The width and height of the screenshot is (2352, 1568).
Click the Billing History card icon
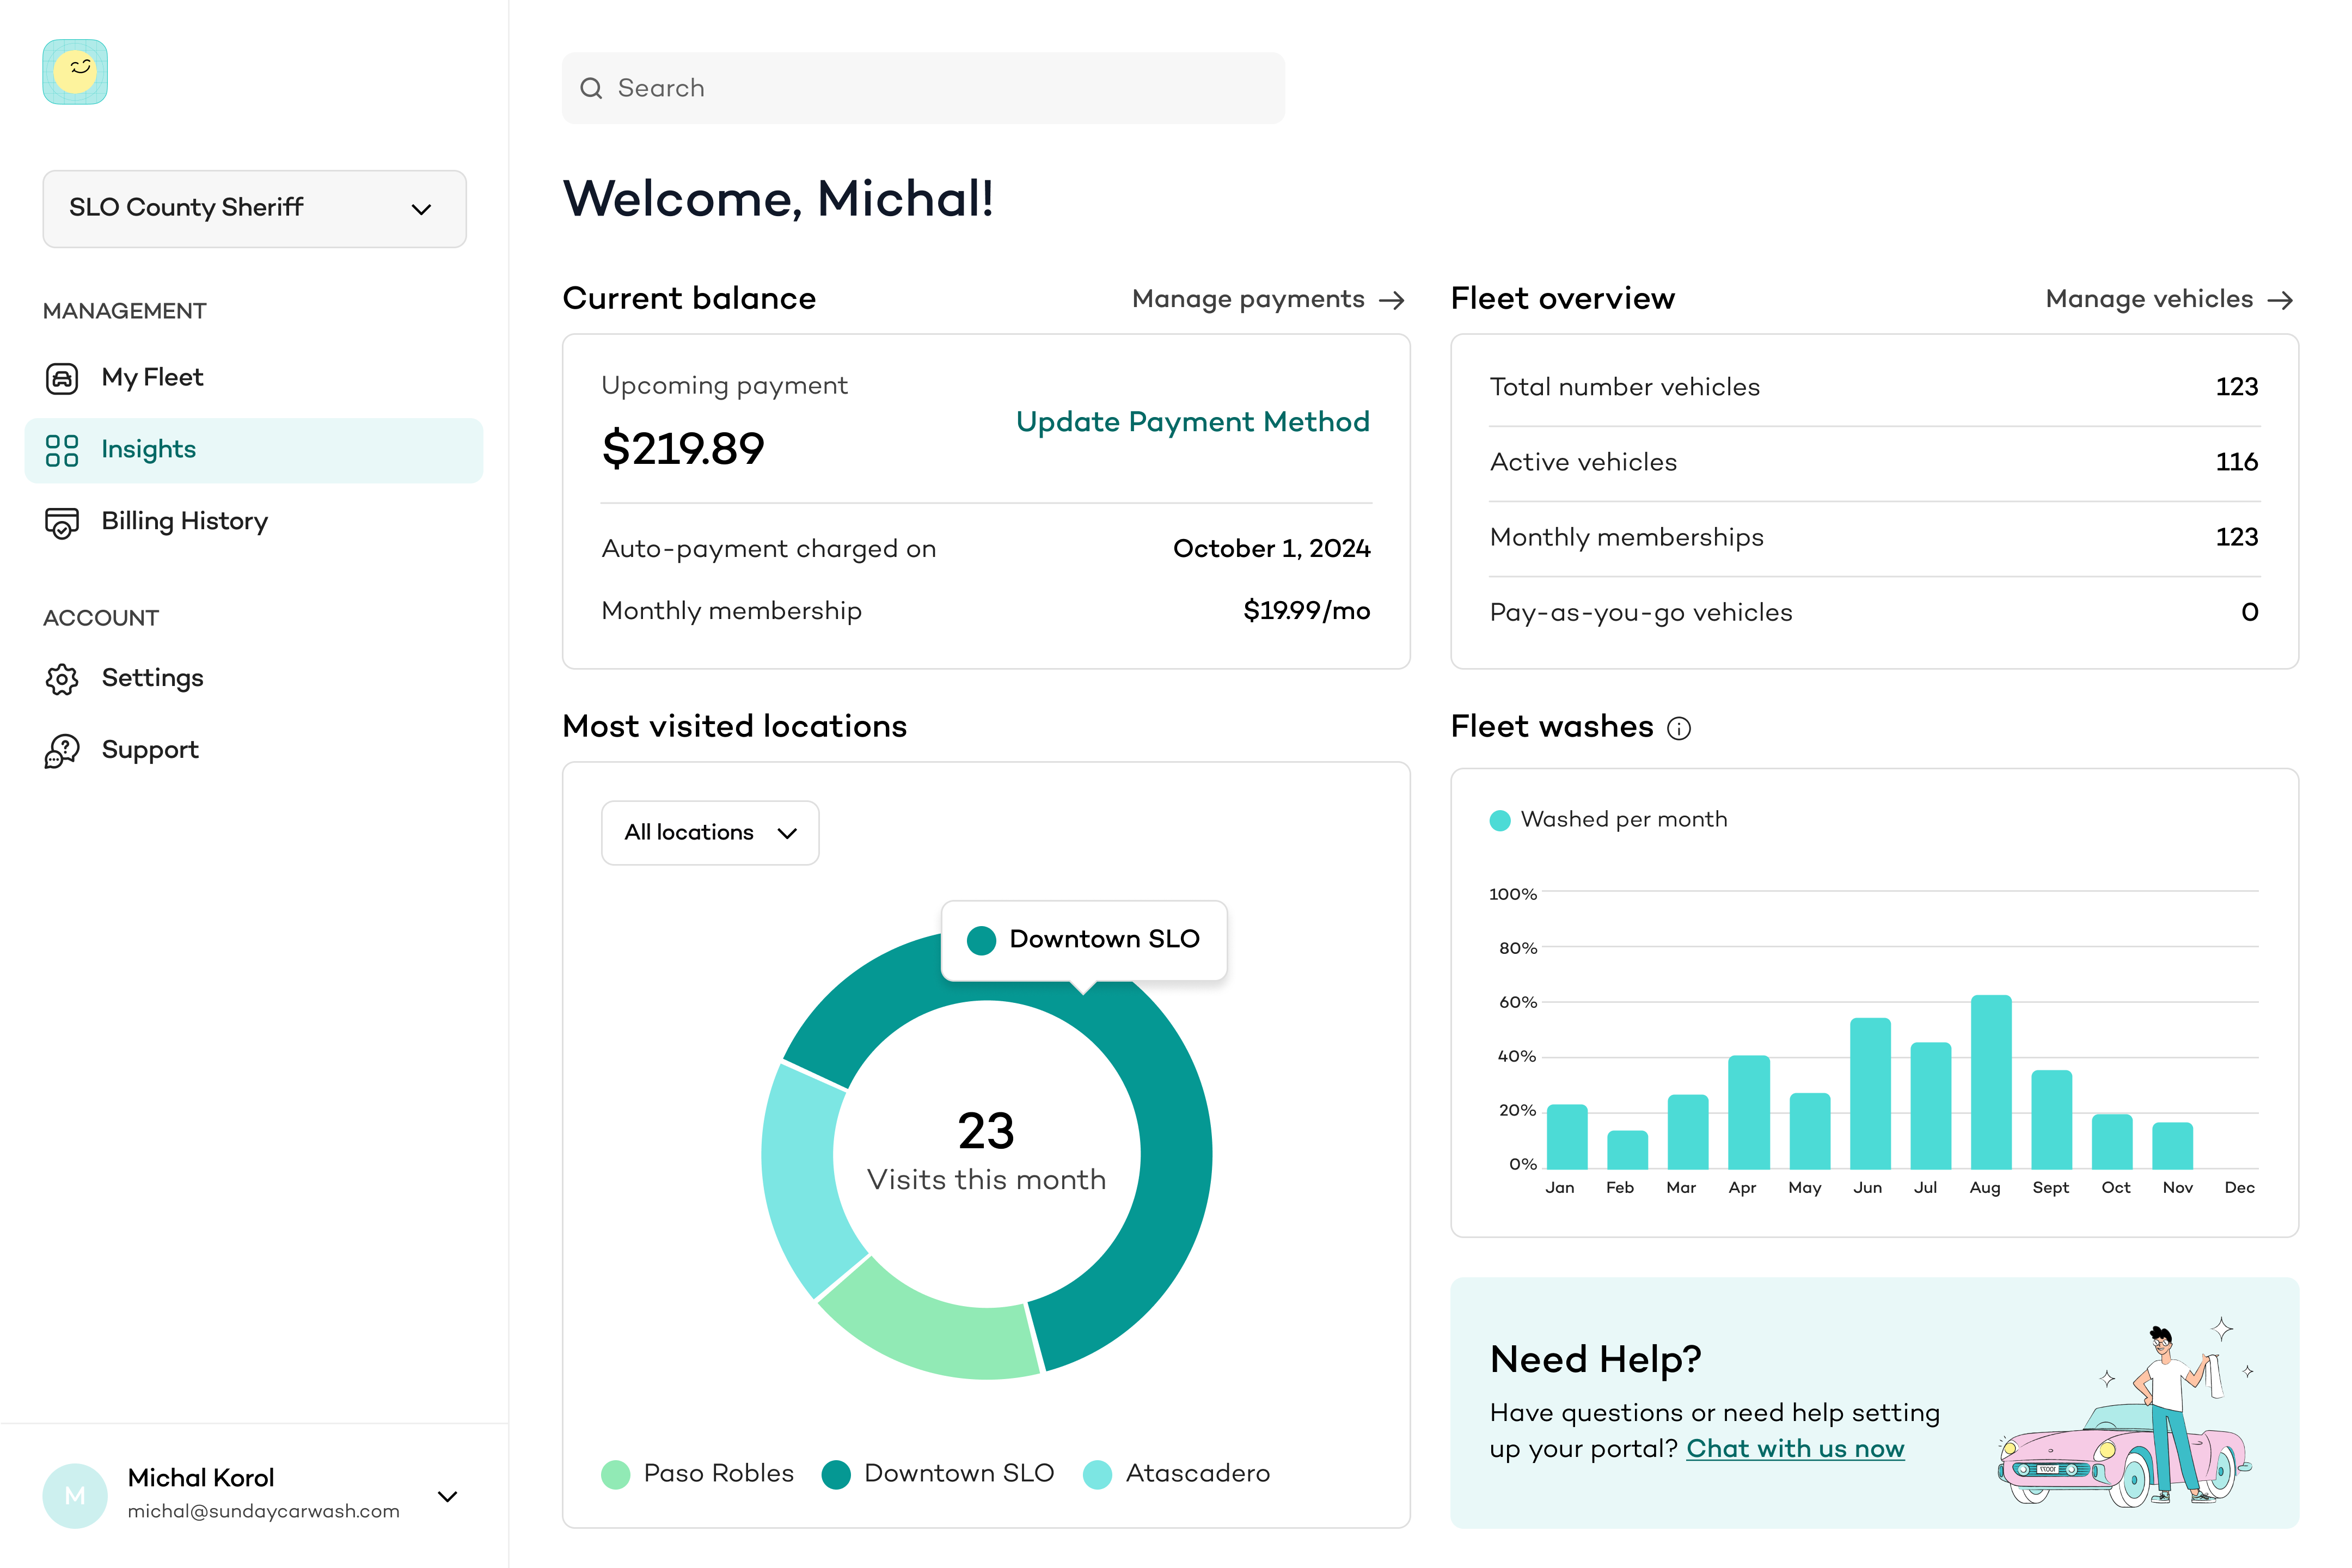62,522
